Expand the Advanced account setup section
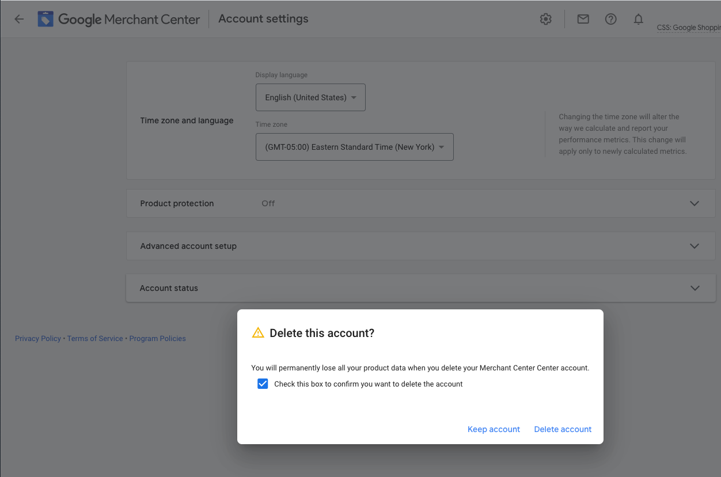The width and height of the screenshot is (721, 477). pyautogui.click(x=694, y=246)
